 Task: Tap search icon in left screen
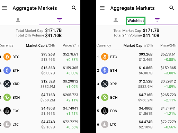click(74, 8)
